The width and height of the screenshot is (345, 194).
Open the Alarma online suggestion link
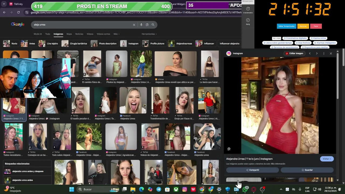(318, 38)
